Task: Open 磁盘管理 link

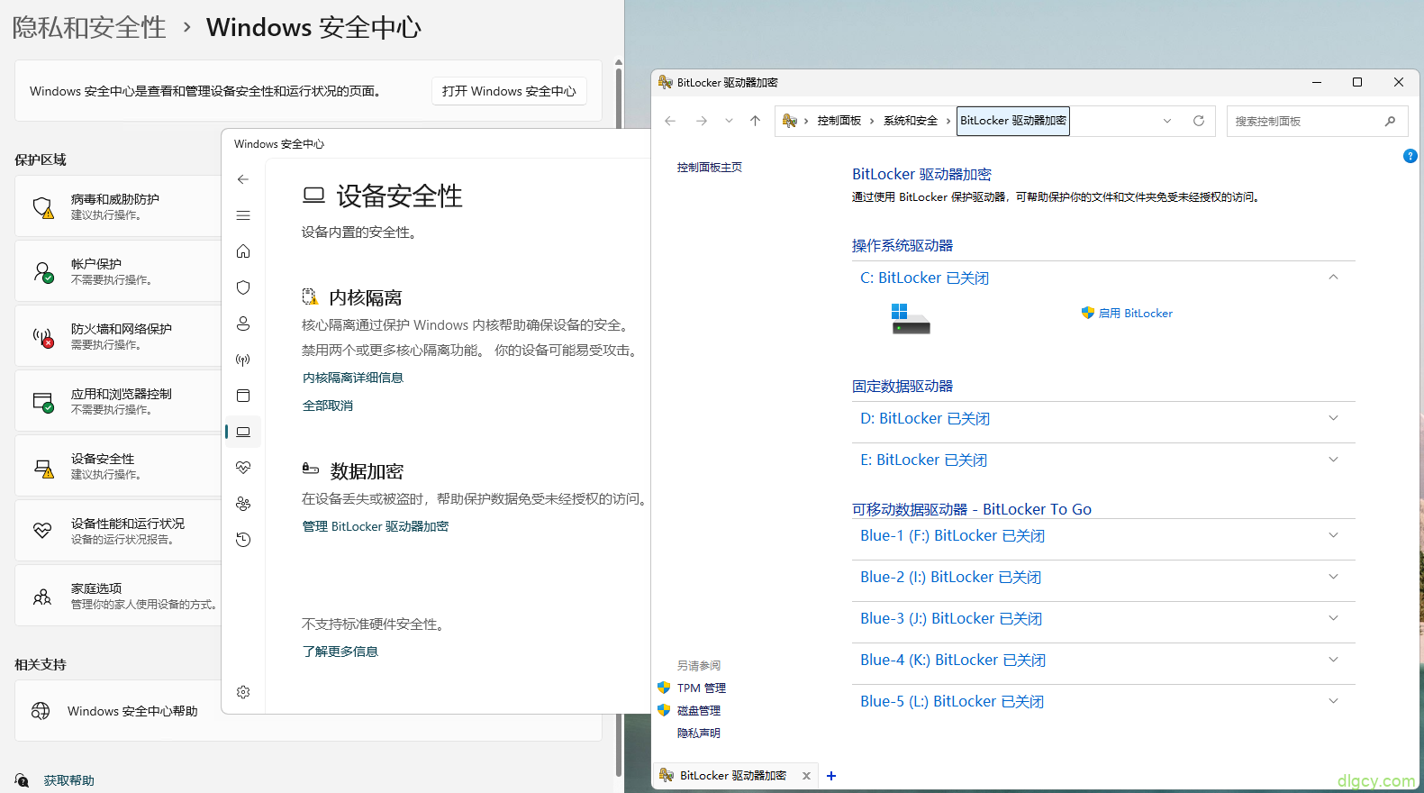Action: click(x=699, y=710)
